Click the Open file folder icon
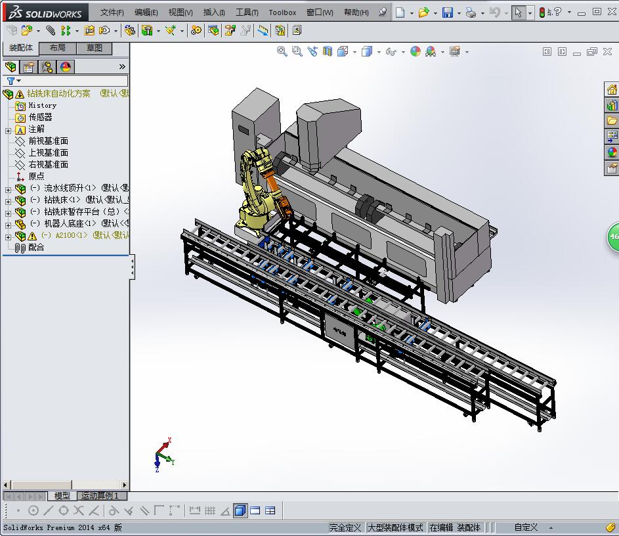The width and height of the screenshot is (619, 536). coord(423,12)
